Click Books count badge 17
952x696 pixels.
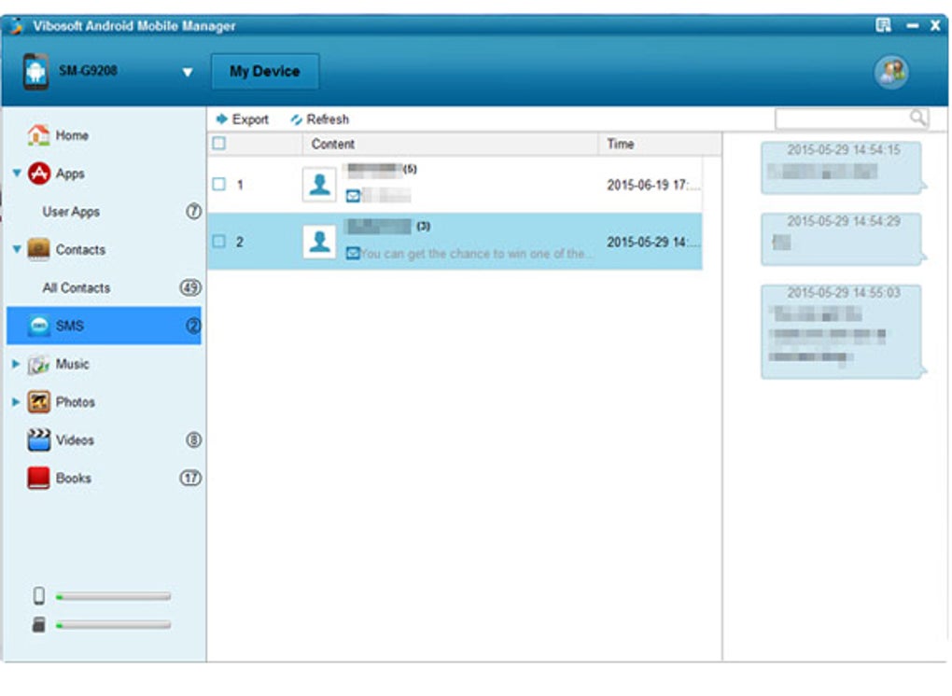(190, 479)
